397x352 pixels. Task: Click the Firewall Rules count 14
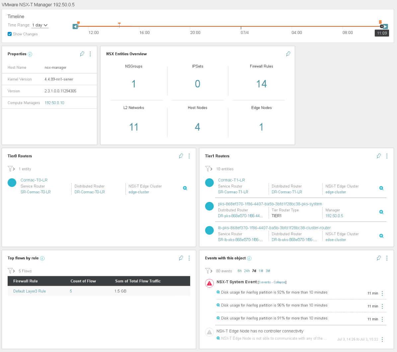pos(261,84)
